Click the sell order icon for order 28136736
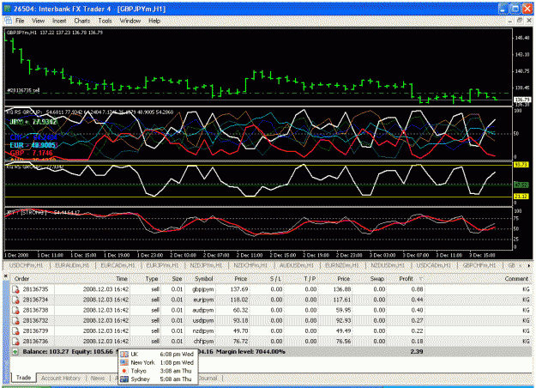 (x=15, y=342)
